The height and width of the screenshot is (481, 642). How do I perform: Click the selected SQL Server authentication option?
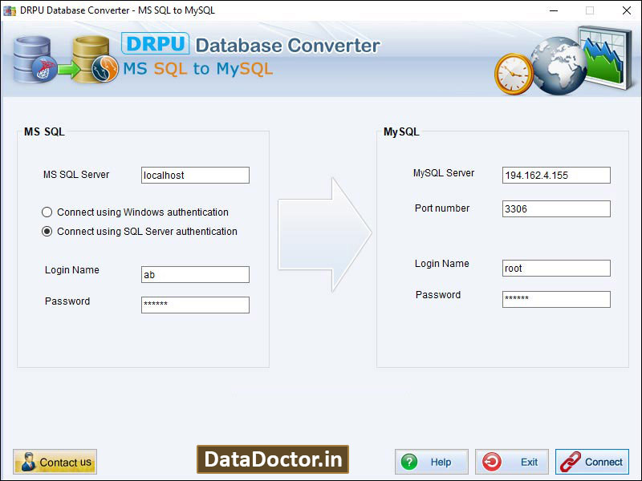pos(47,231)
